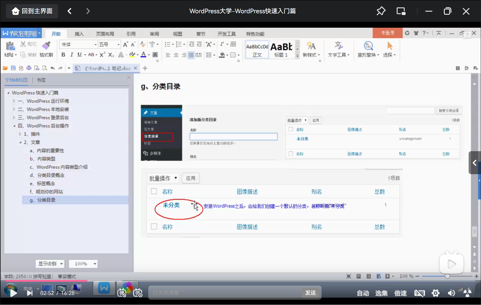This screenshot has width=481, height=305.
Task: Toggle italic formatting
Action: coord(71,55)
